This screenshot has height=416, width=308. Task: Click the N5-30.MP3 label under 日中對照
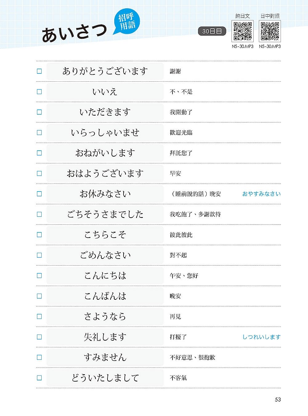(270, 46)
